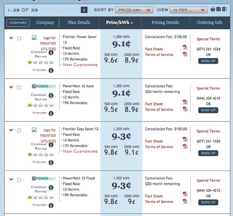
Task: Open Terms of Service link for PowerNext 12 Fixed
Action: click(159, 202)
